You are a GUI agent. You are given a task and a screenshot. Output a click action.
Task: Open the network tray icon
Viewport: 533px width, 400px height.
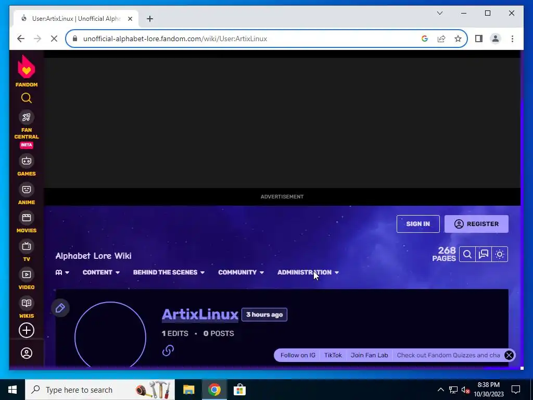pyautogui.click(x=453, y=390)
